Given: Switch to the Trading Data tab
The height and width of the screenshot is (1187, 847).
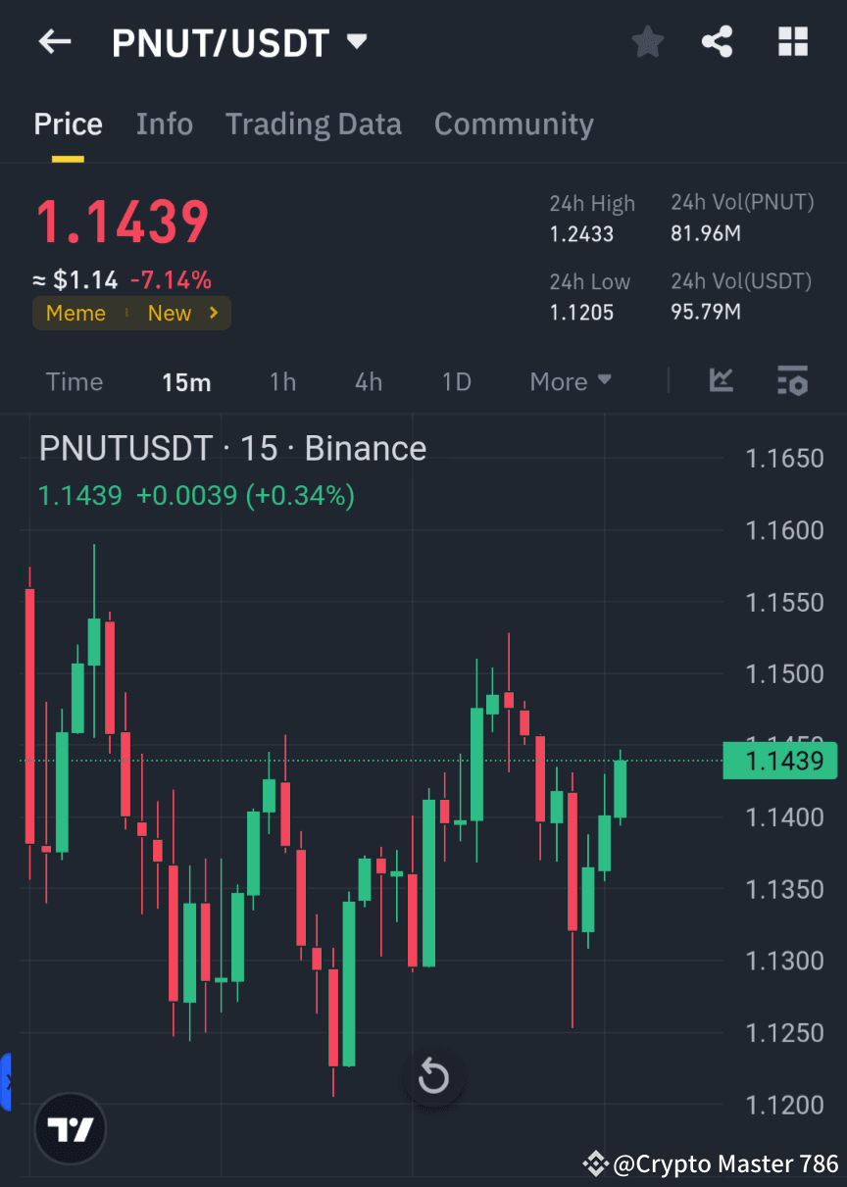Looking at the screenshot, I should (x=313, y=124).
